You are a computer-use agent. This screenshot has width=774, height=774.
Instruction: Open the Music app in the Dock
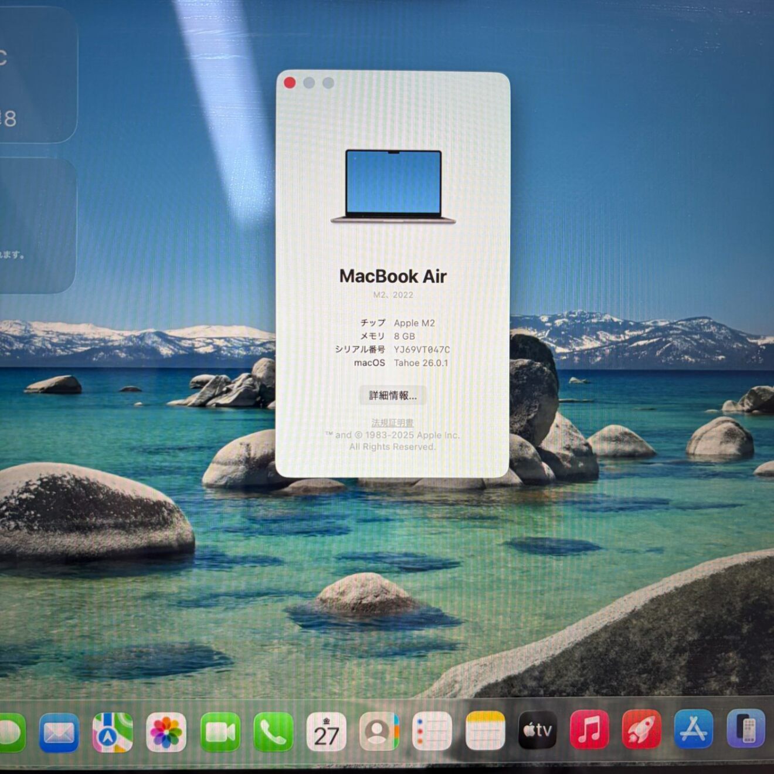point(589,729)
